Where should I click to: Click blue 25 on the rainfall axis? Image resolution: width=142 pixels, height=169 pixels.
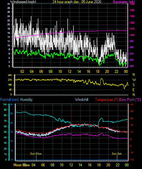[x=11, y=113]
